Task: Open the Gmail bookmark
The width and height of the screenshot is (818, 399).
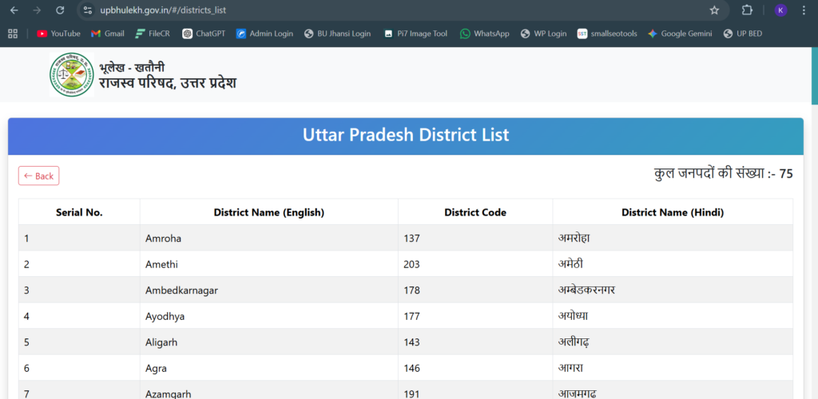Action: (x=108, y=34)
